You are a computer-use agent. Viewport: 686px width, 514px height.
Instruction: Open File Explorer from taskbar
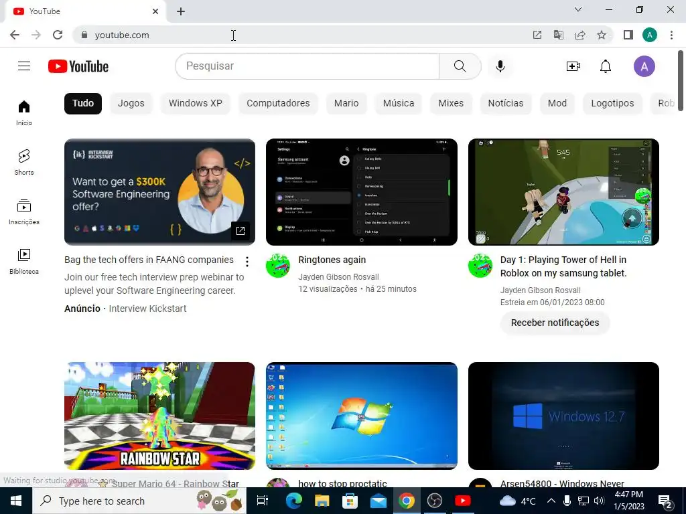[x=322, y=501]
